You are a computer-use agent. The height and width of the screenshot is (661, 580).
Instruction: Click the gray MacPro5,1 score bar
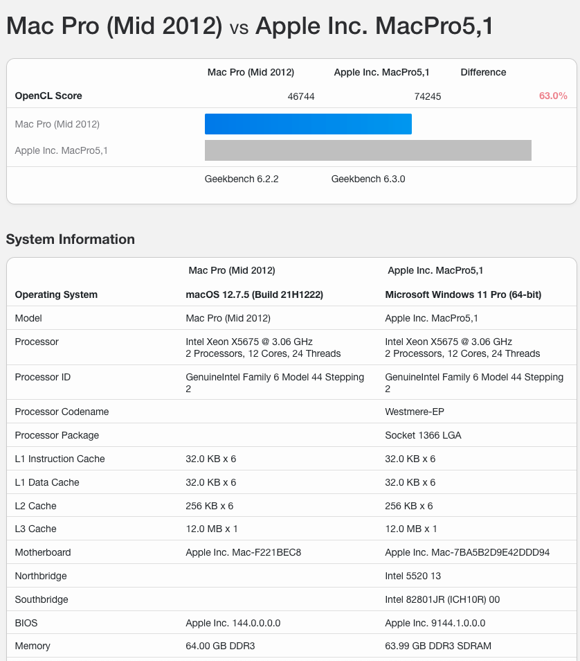click(x=368, y=150)
